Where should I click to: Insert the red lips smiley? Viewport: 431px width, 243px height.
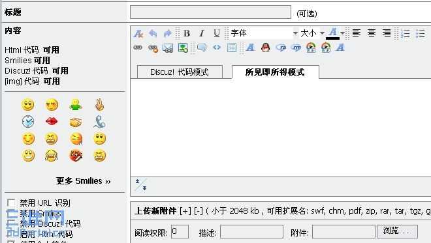[52, 121]
